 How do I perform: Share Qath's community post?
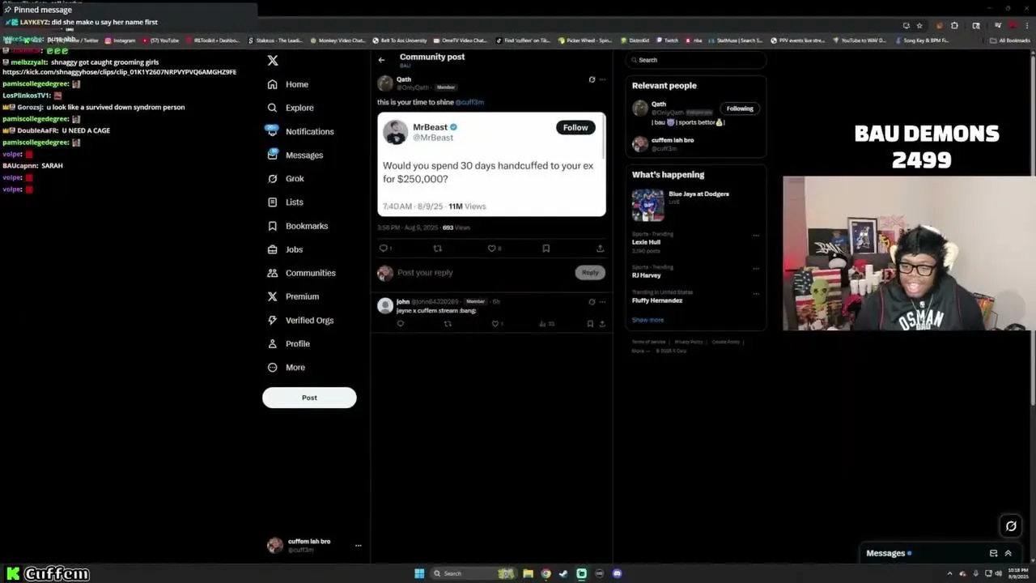tap(600, 249)
